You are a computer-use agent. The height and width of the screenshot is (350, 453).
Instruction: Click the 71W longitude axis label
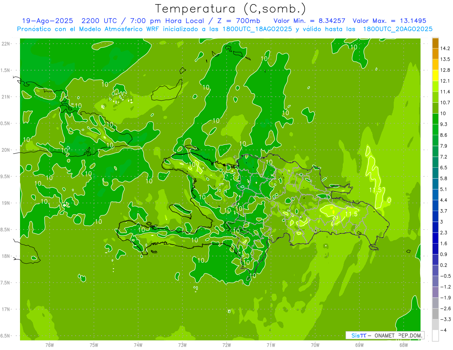(x=271, y=345)
